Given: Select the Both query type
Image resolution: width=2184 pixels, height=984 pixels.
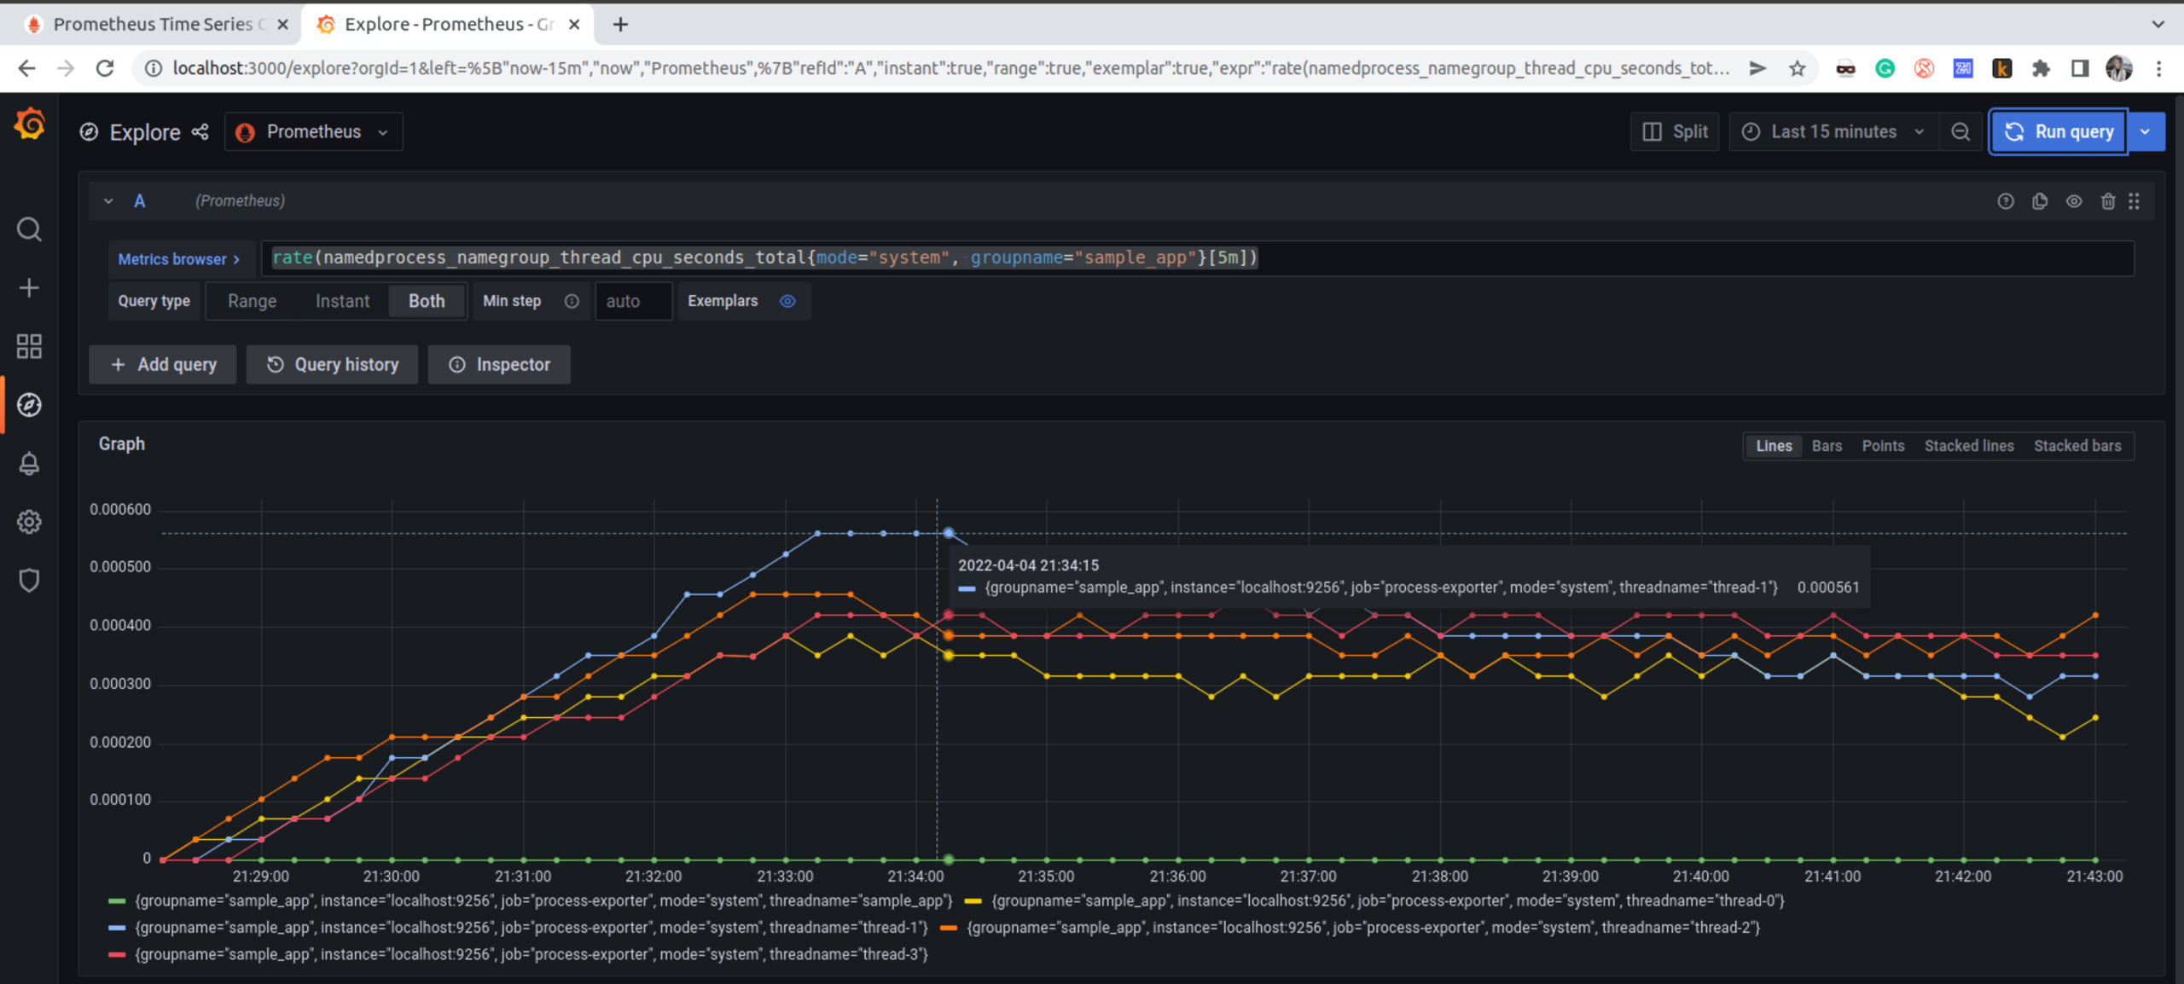Looking at the screenshot, I should [x=427, y=301].
